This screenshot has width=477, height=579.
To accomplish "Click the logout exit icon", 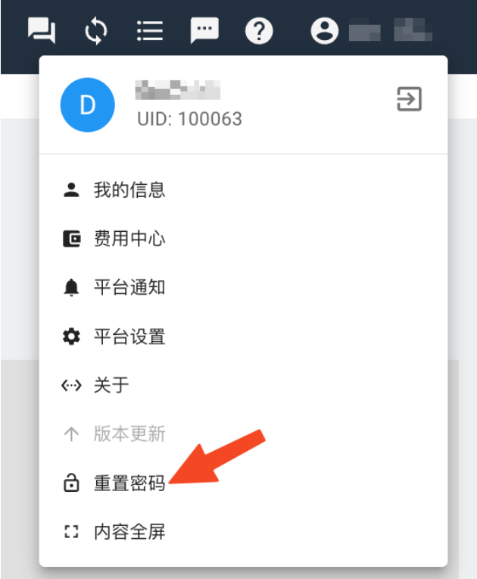I will pos(409,99).
